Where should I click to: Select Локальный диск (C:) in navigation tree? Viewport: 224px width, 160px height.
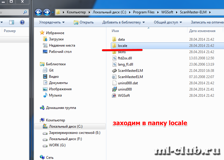[66, 126]
